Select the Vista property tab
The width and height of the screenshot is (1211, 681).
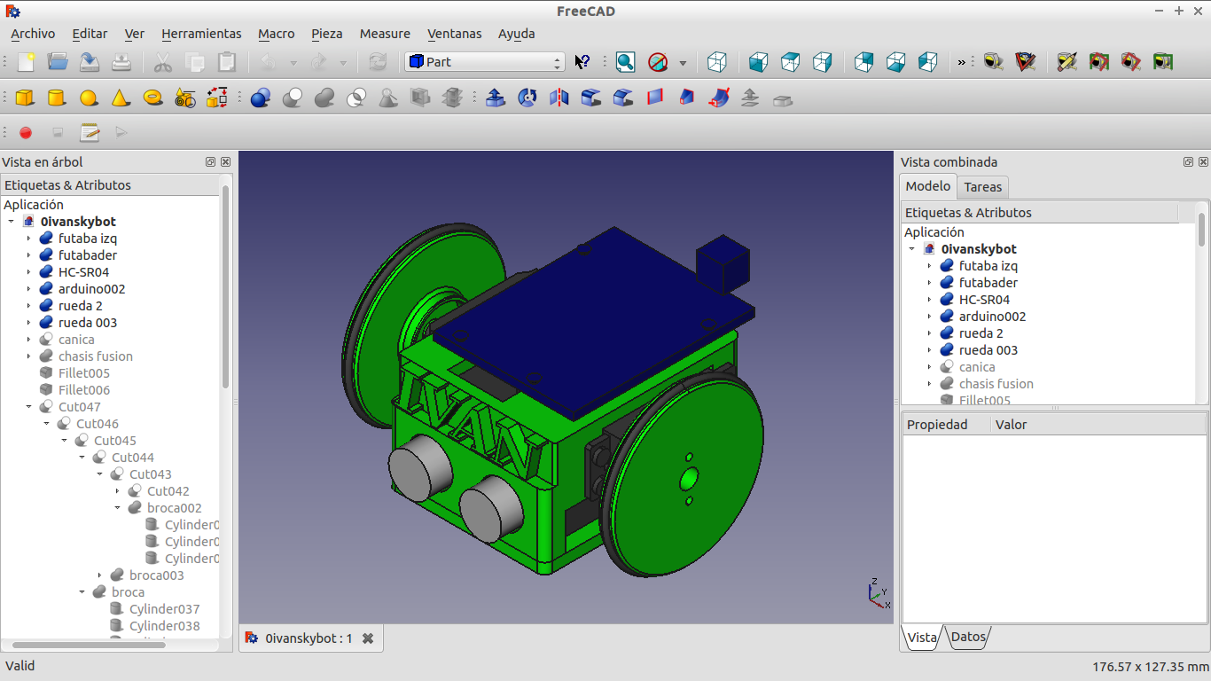[922, 637]
